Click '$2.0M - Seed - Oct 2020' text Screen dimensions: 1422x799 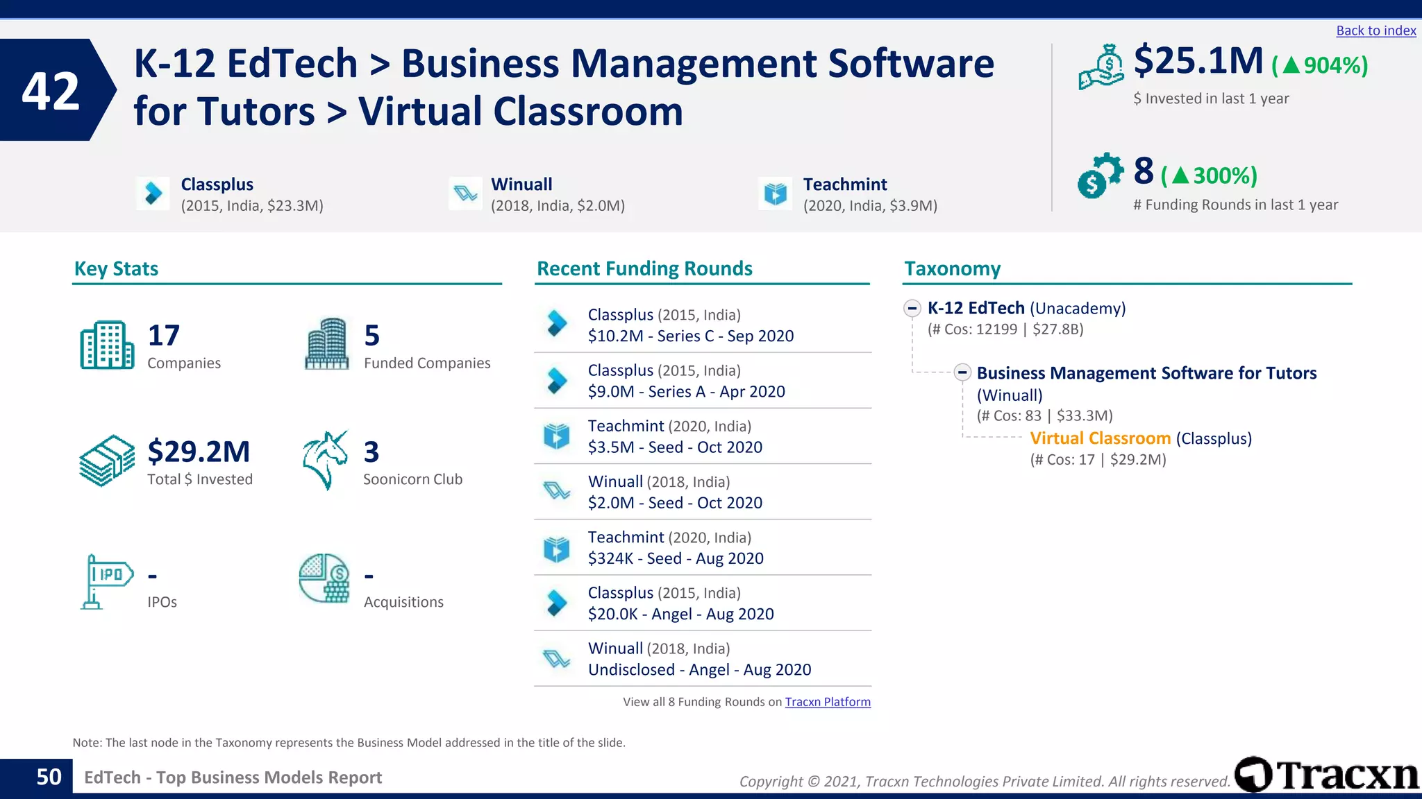675,503
